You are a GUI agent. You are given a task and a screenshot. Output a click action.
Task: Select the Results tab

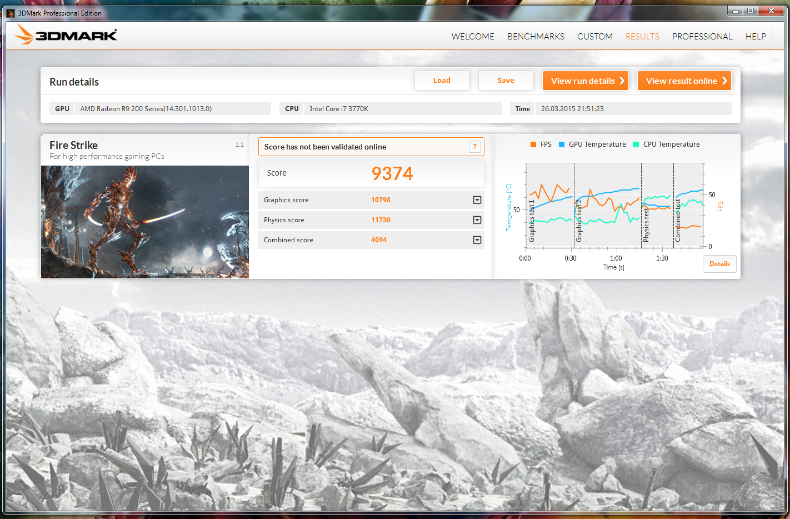tap(642, 36)
